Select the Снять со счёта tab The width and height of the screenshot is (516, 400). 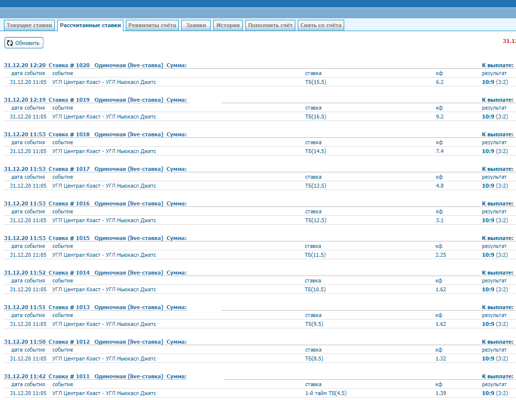coord(320,25)
